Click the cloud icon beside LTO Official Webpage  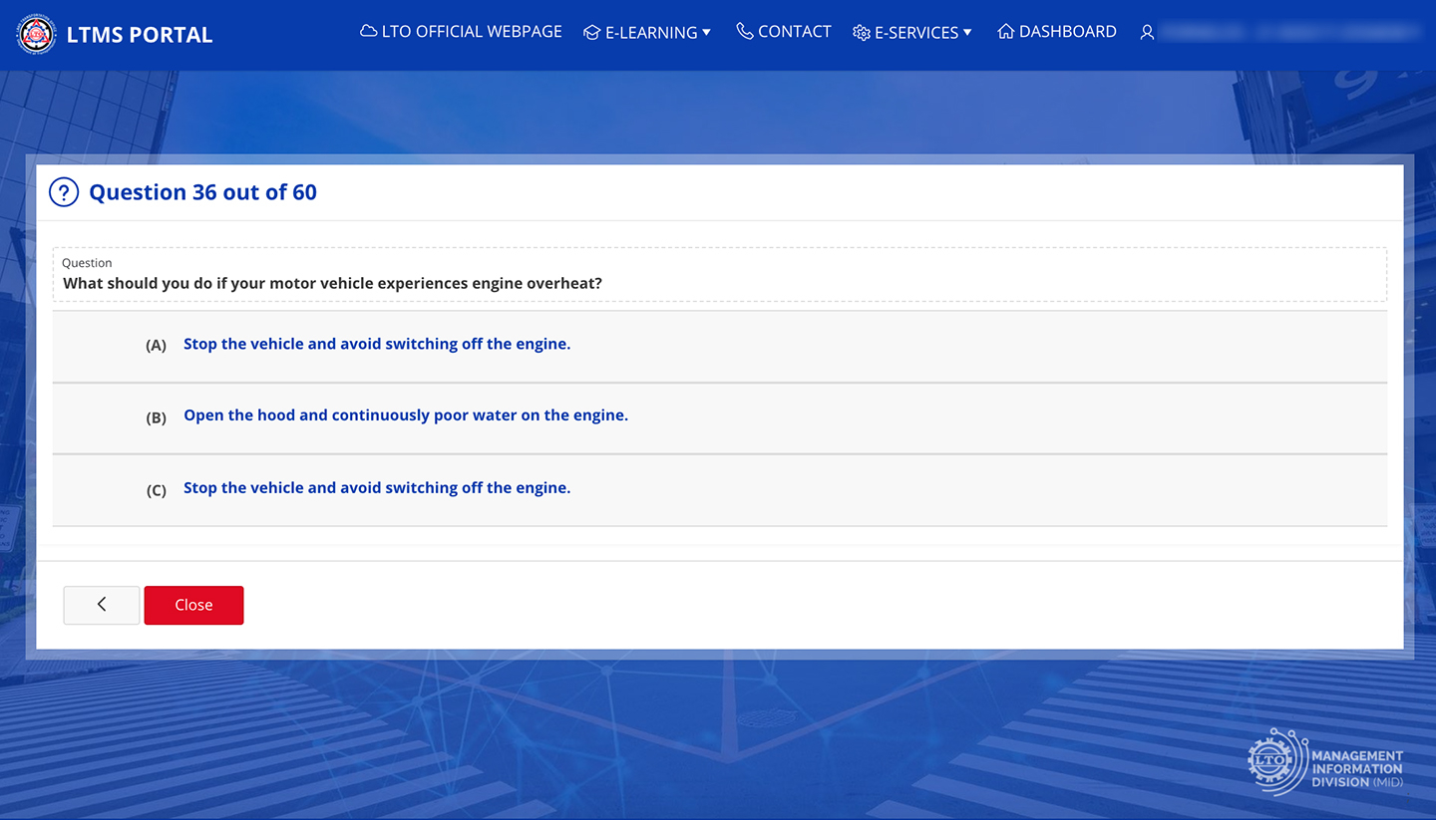[x=369, y=32]
